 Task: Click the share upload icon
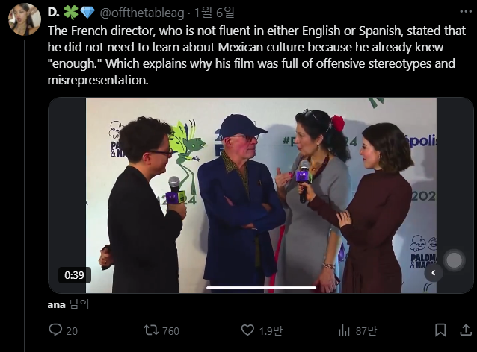click(464, 330)
